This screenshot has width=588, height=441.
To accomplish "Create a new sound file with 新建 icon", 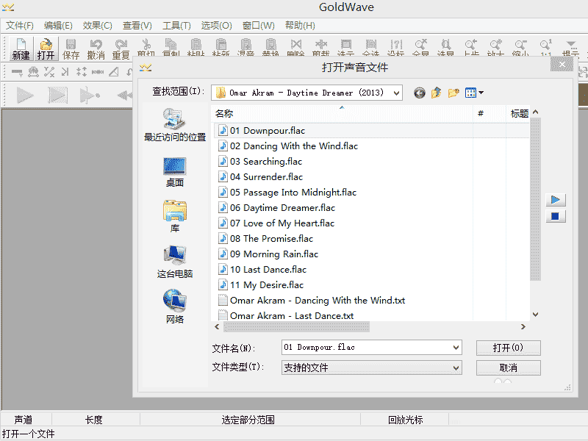I will pyautogui.click(x=20, y=46).
